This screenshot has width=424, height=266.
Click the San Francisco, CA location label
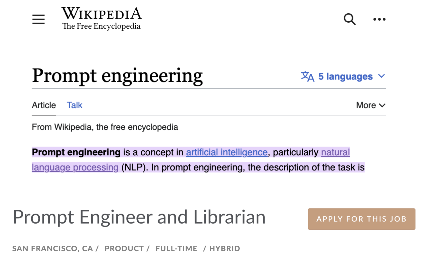52,249
